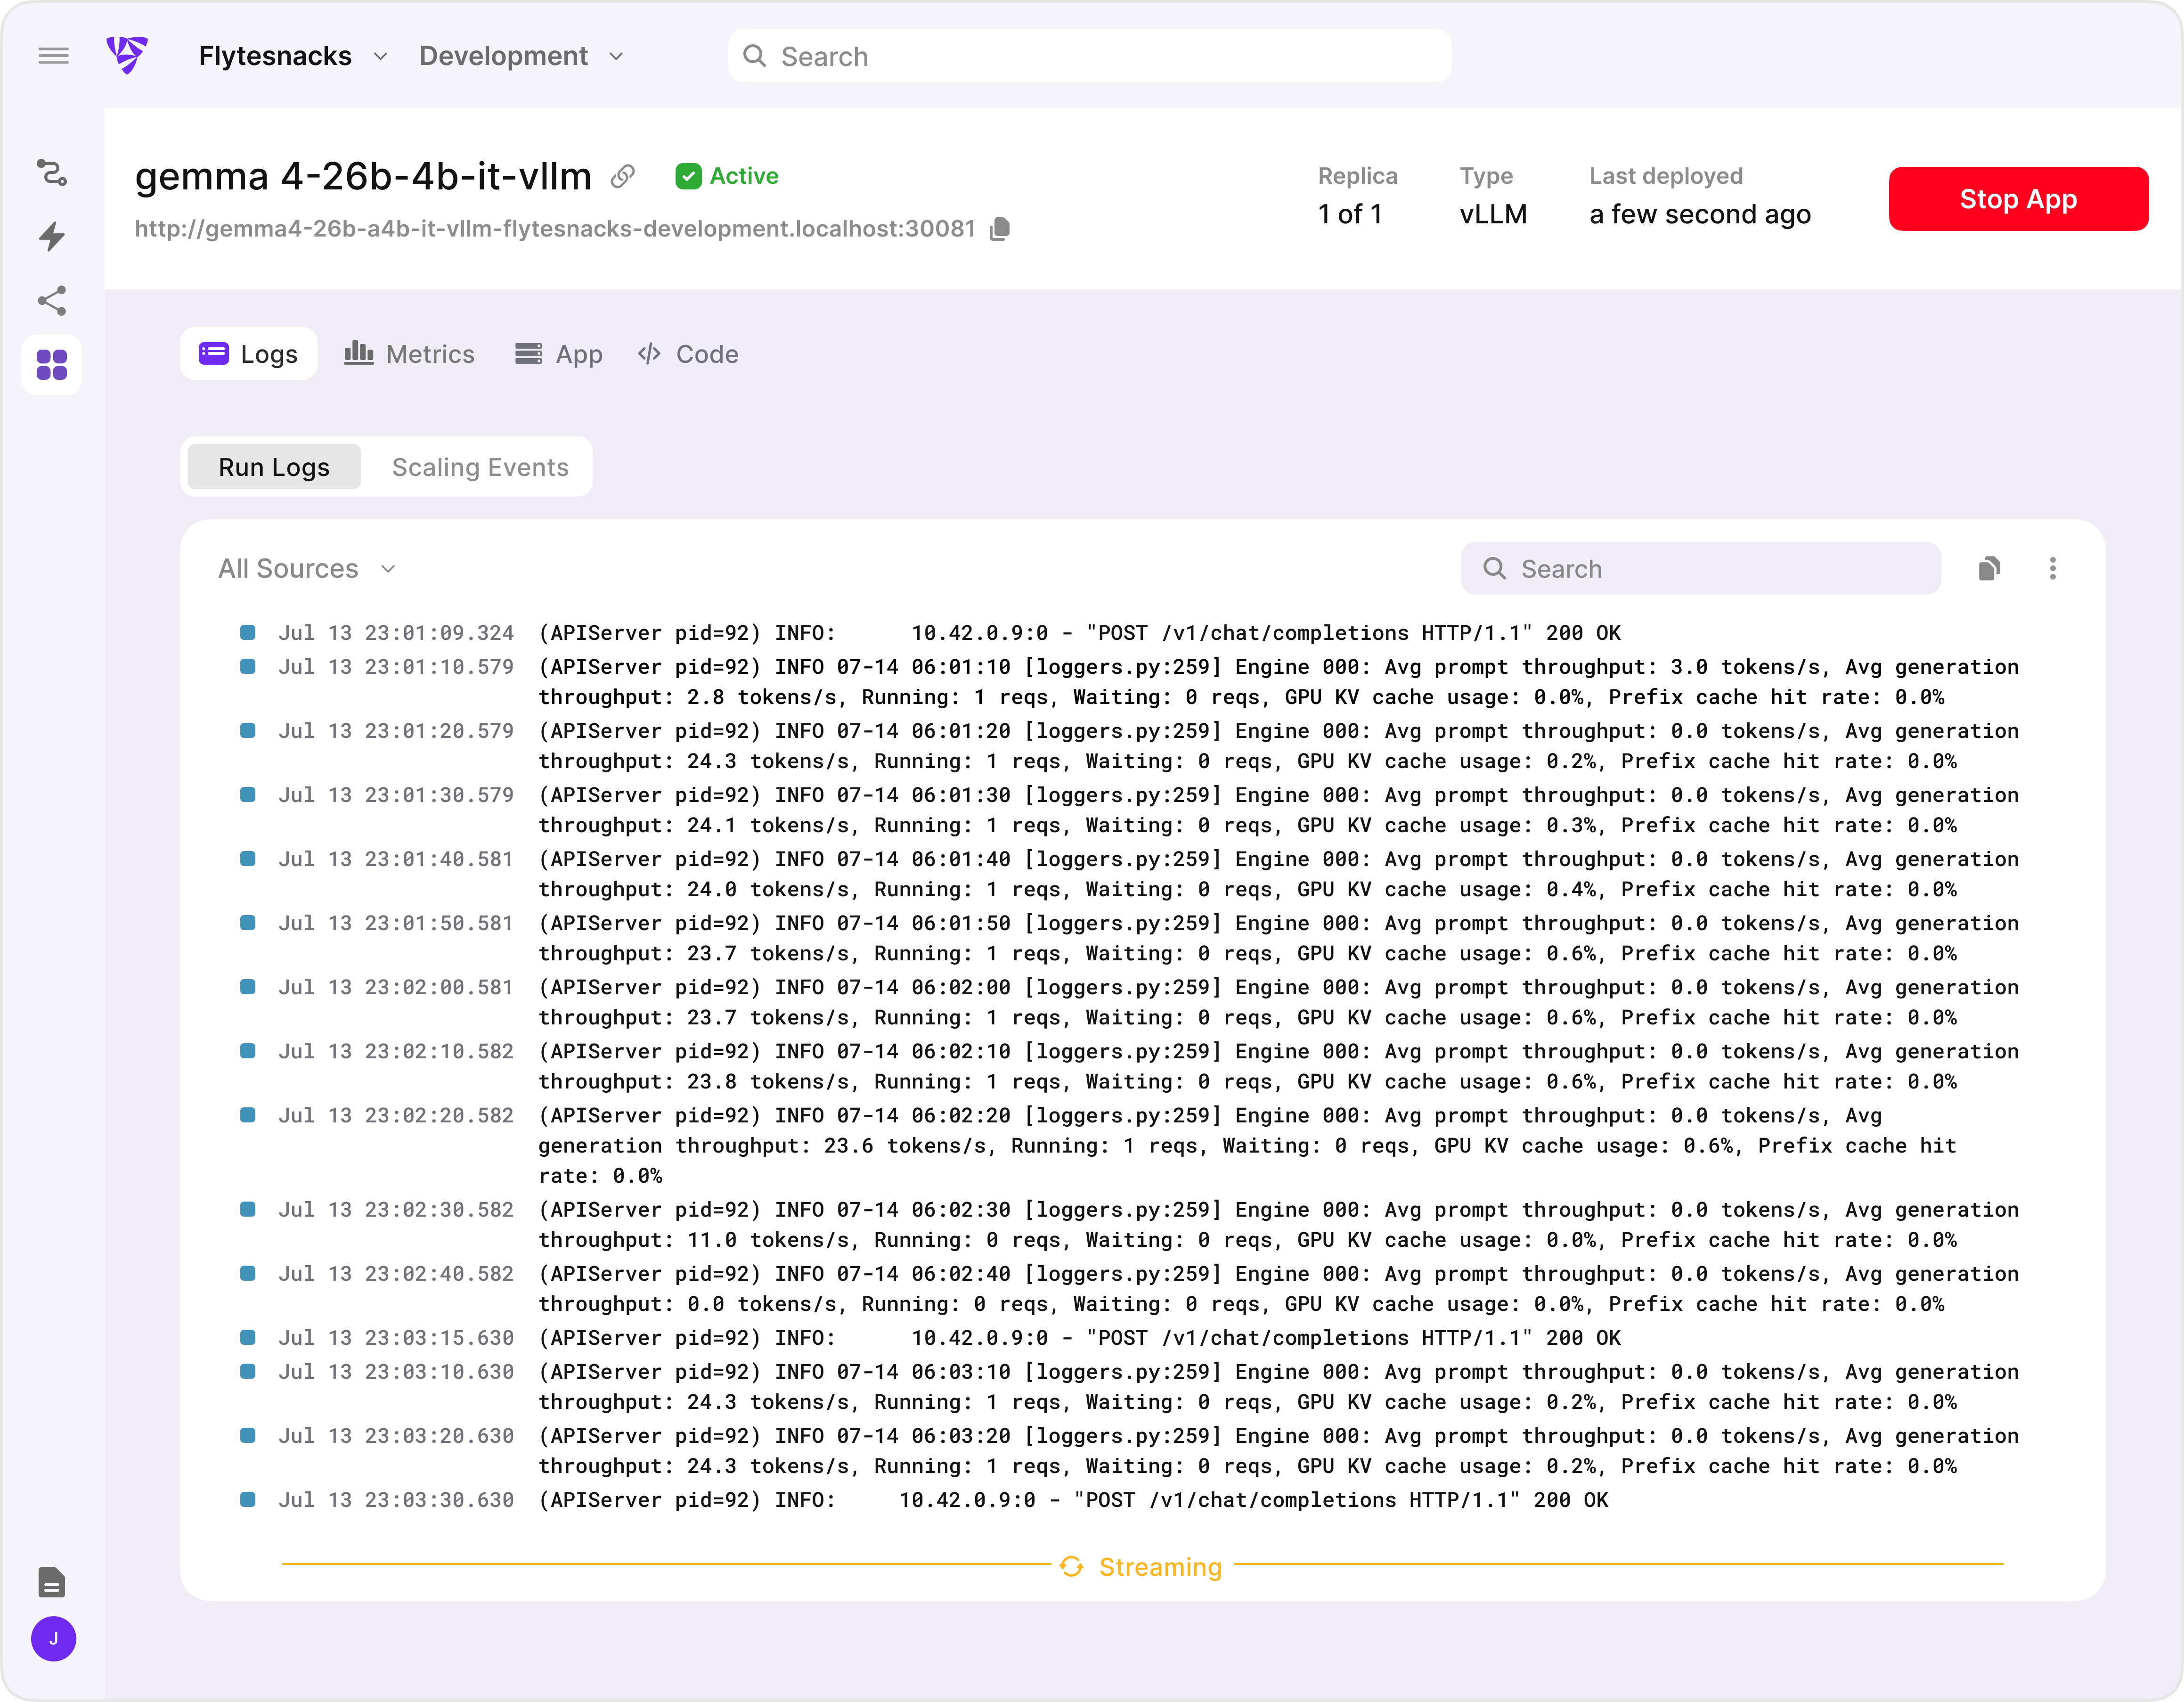Screen dimensions: 2184x1702
Task: Click timestamp Jul 13 23:01:10.579
Action: point(396,667)
